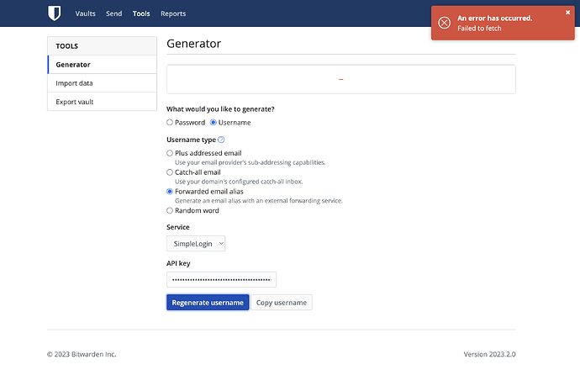Go to the Vaults tab
Image resolution: width=580 pixels, height=391 pixels.
[86, 13]
